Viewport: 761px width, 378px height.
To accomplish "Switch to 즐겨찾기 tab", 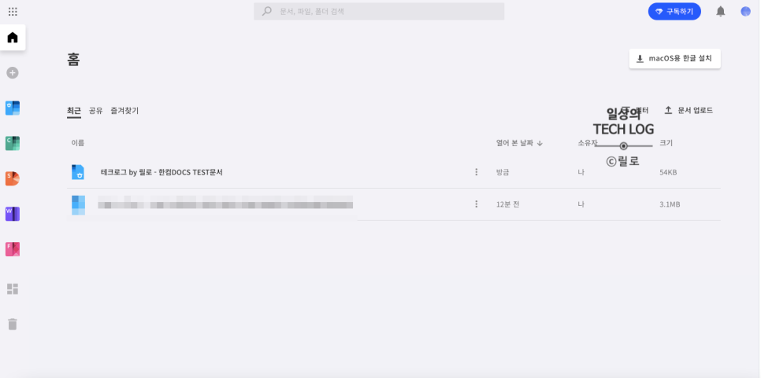I will pos(124,111).
